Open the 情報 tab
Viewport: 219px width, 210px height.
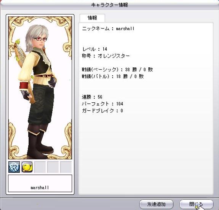point(92,18)
